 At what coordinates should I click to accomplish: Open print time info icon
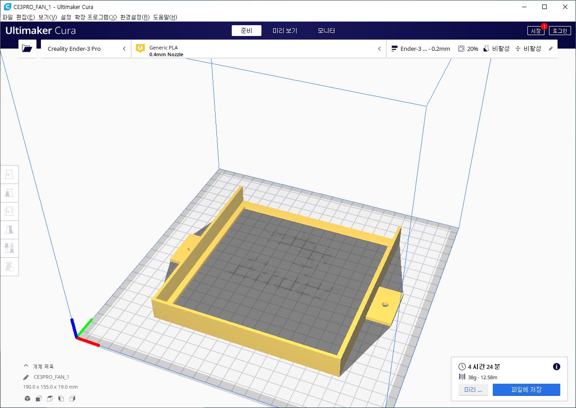click(556, 367)
